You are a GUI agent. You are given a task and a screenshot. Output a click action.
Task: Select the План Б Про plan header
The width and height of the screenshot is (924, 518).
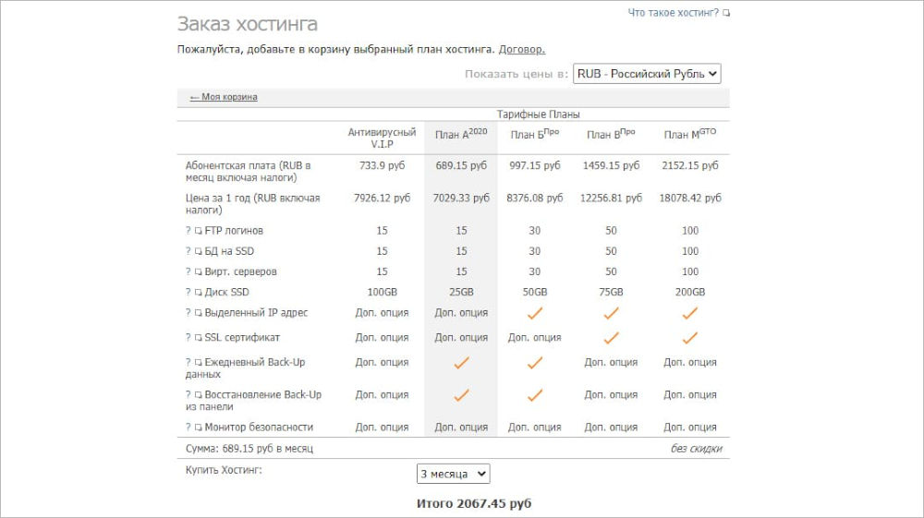point(534,135)
